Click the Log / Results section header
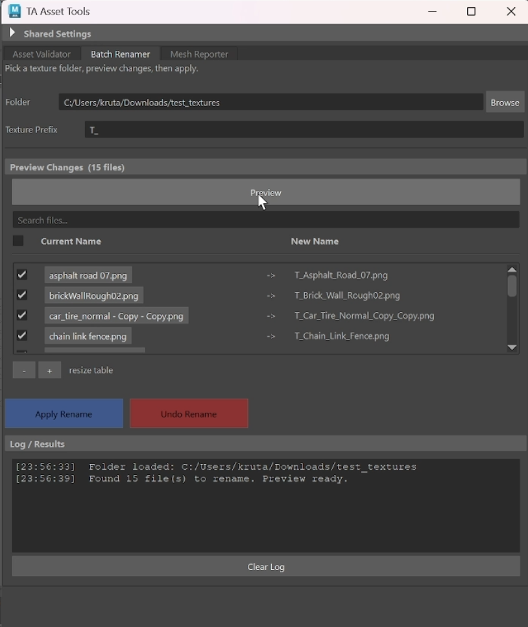The height and width of the screenshot is (627, 528). [x=265, y=444]
